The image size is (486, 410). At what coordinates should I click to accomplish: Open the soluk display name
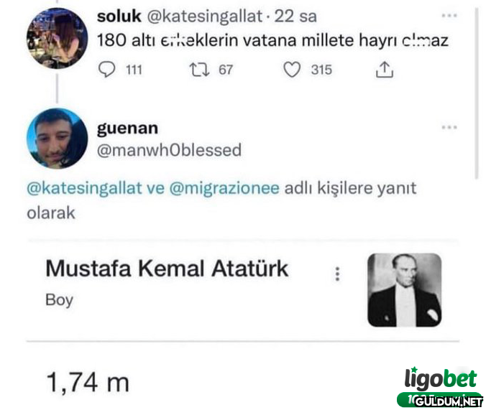tap(119, 16)
